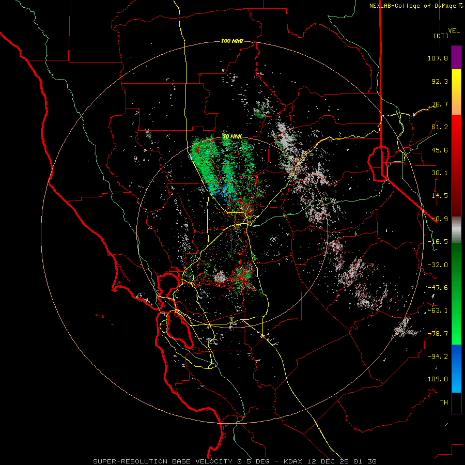Select the 76.7 velocity scale value
Image resolution: width=465 pixels, height=465 pixels.
pyautogui.click(x=440, y=104)
